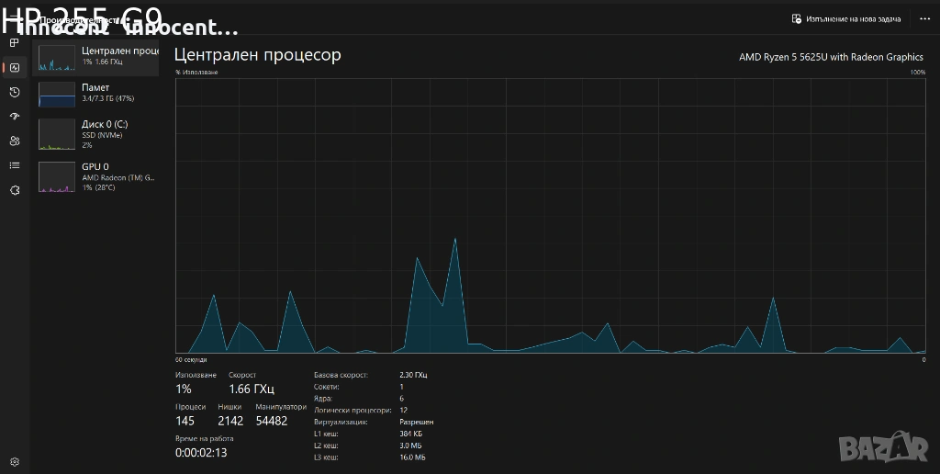
Task: Click the 'Разрешен' virtualization status
Action: pos(418,422)
